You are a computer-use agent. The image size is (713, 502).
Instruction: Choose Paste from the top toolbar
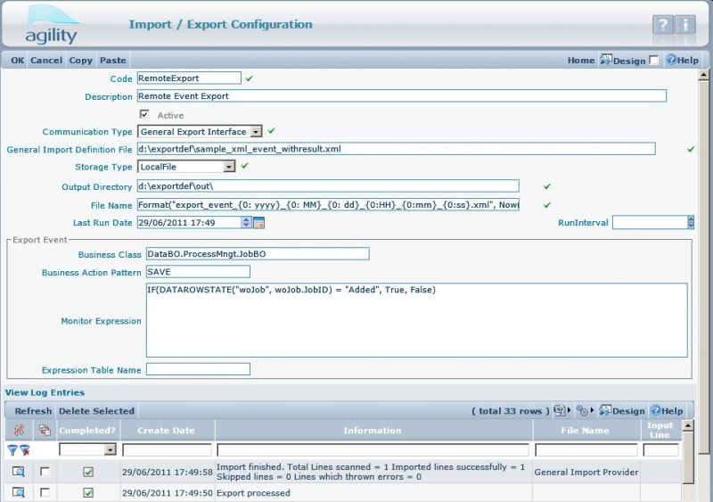point(112,61)
